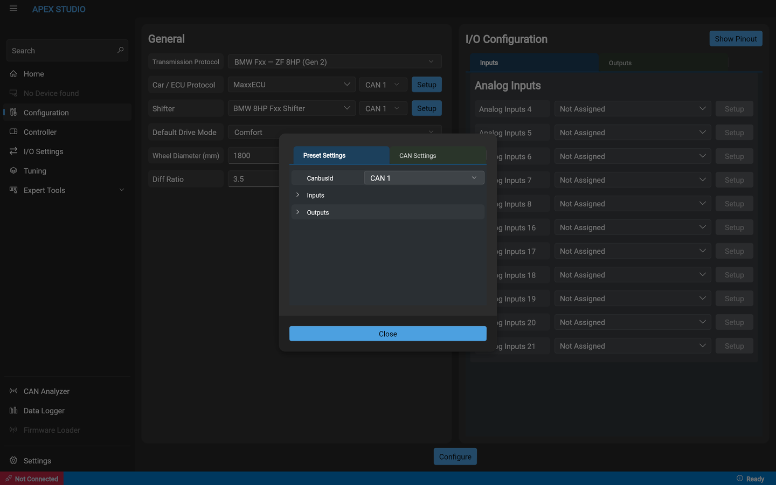Image resolution: width=776 pixels, height=485 pixels.
Task: Open the Analog Inputs 21 assignment dropdown
Action: [x=633, y=346]
